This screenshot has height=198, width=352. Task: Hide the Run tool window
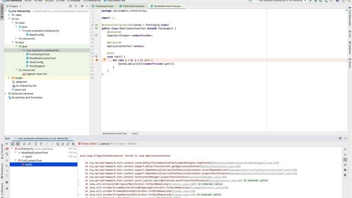coord(345,138)
